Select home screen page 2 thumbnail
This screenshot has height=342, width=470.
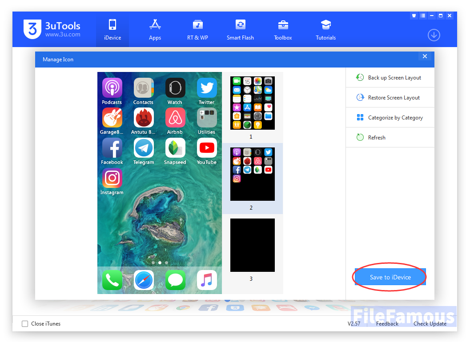tap(253, 174)
